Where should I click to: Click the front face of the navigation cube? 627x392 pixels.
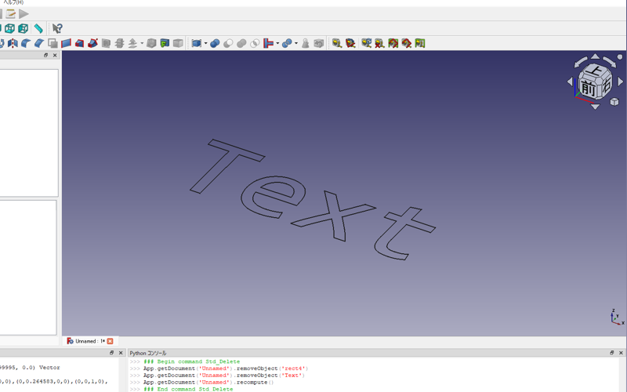(x=588, y=87)
